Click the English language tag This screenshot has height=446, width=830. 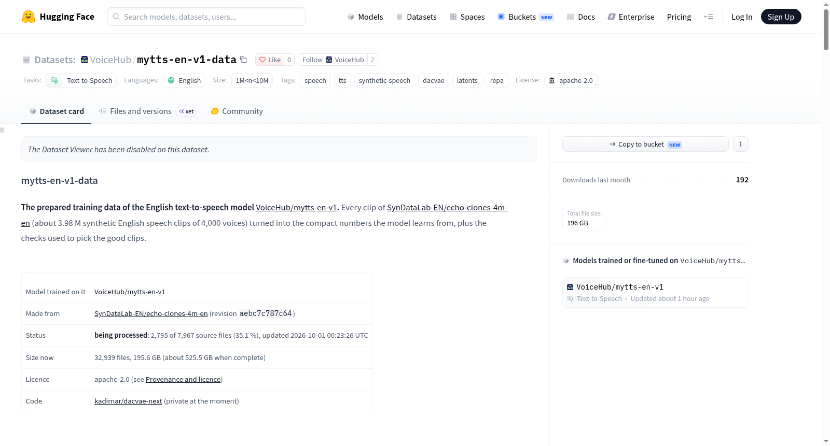pyautogui.click(x=184, y=80)
